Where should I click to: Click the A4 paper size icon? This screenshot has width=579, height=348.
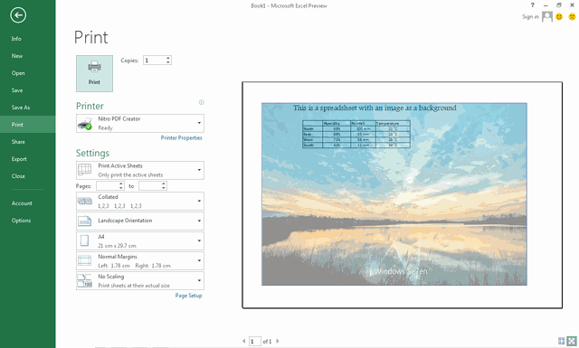coord(84,240)
